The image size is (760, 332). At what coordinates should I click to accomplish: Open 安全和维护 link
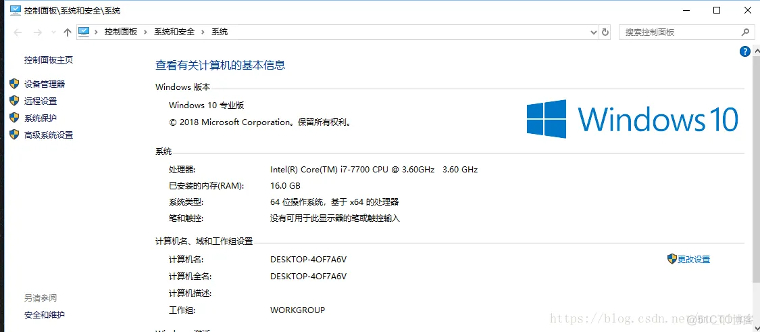(45, 314)
